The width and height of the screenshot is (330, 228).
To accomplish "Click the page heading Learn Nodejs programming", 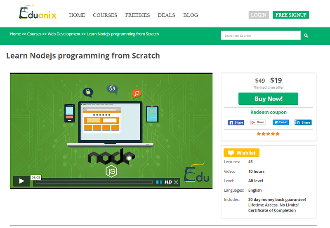I will (83, 56).
